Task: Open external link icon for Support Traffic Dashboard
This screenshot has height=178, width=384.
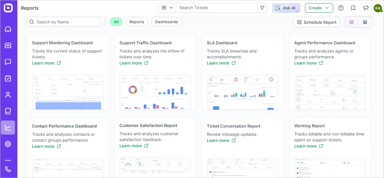Action: 146,63
